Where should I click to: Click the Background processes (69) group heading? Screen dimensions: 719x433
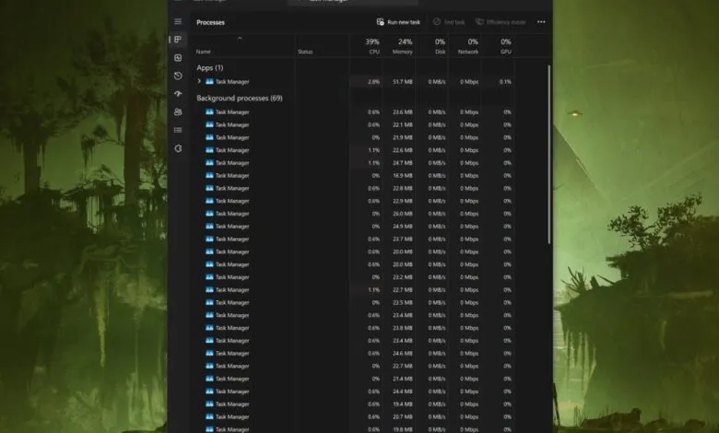pyautogui.click(x=240, y=98)
